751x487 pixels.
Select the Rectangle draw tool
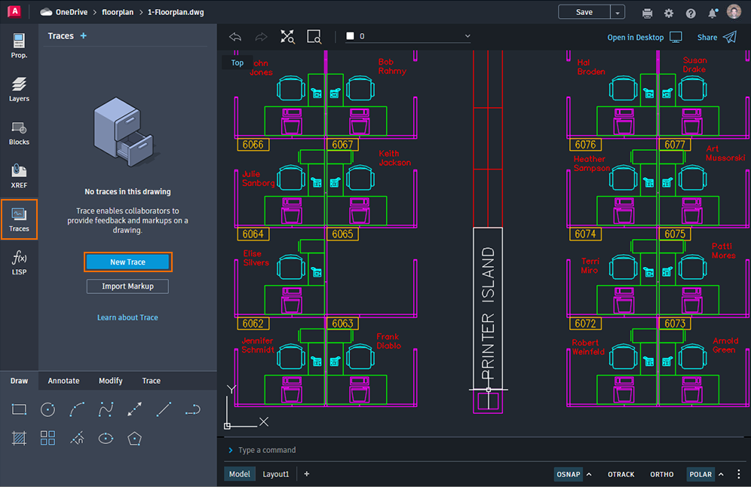19,409
